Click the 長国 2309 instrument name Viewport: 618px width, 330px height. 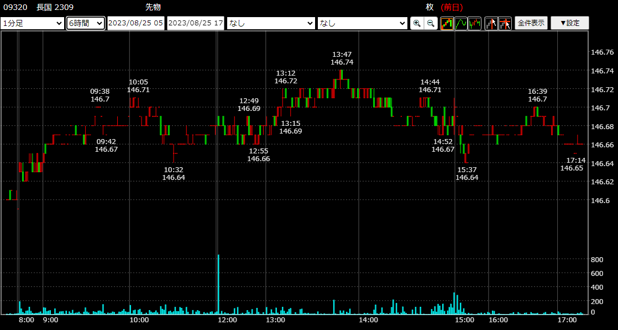(55, 7)
